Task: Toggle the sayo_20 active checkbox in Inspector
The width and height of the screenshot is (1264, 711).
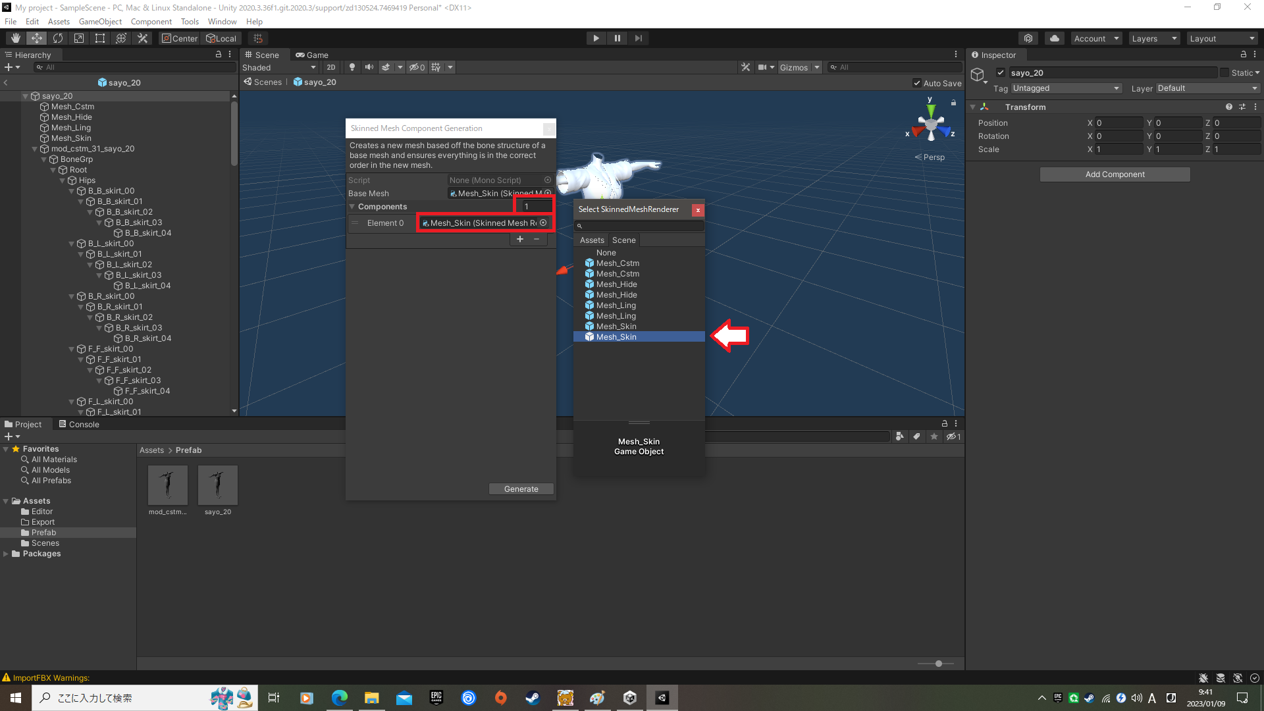Action: (x=1001, y=72)
